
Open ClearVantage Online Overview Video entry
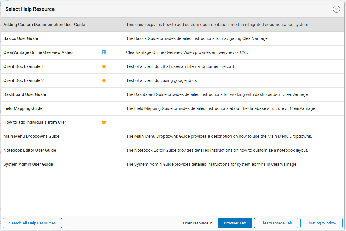click(38, 52)
